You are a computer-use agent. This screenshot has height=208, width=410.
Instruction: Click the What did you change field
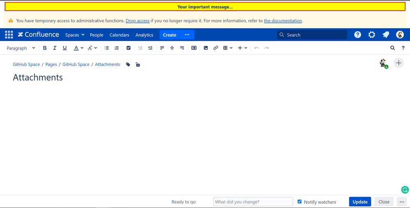(253, 202)
